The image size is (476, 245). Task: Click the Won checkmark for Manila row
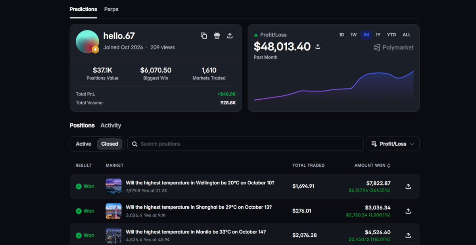click(x=79, y=236)
